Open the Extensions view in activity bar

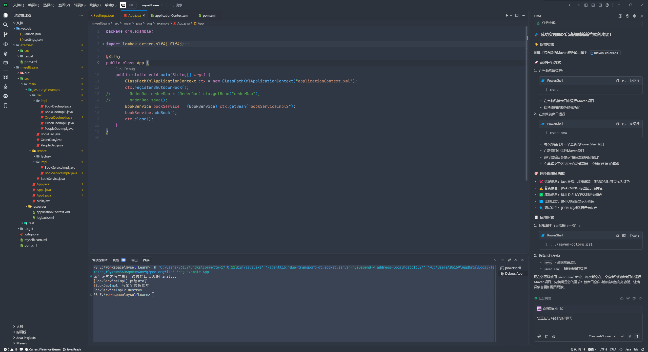[x=5, y=77]
